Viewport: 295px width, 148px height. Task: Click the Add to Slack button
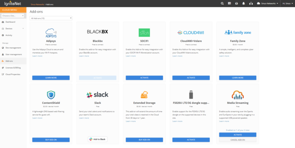[x=98, y=139]
